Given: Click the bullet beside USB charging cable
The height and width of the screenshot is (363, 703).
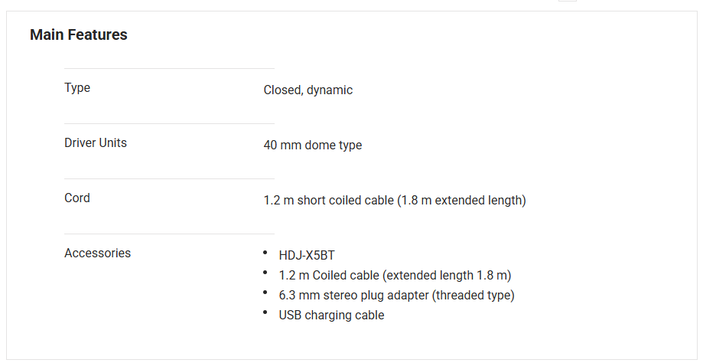Looking at the screenshot, I should [265, 312].
